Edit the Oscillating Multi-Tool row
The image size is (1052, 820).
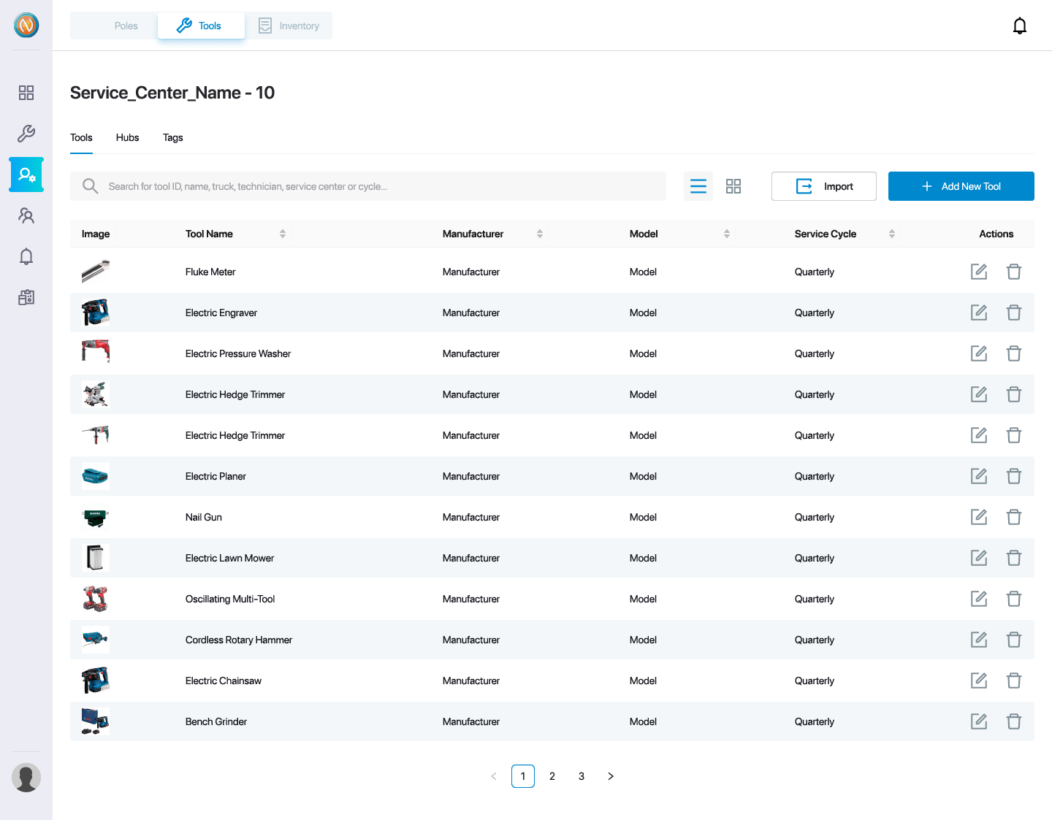[979, 599]
